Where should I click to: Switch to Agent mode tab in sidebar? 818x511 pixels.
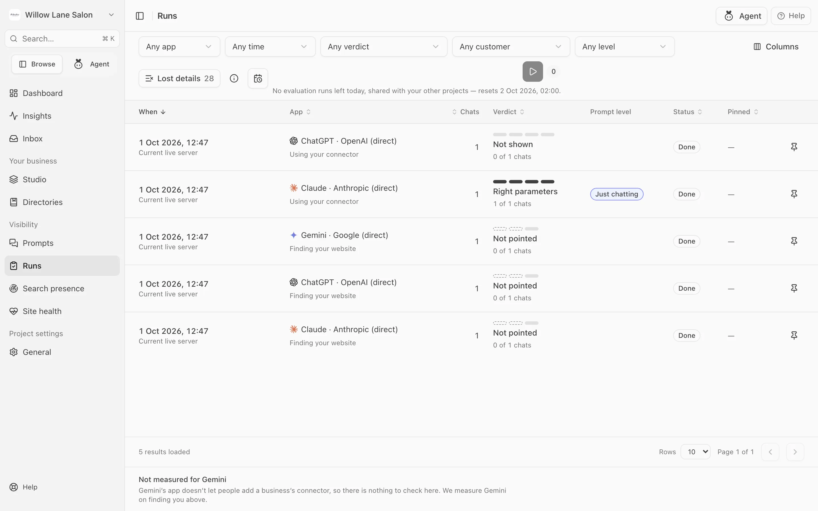(x=91, y=64)
